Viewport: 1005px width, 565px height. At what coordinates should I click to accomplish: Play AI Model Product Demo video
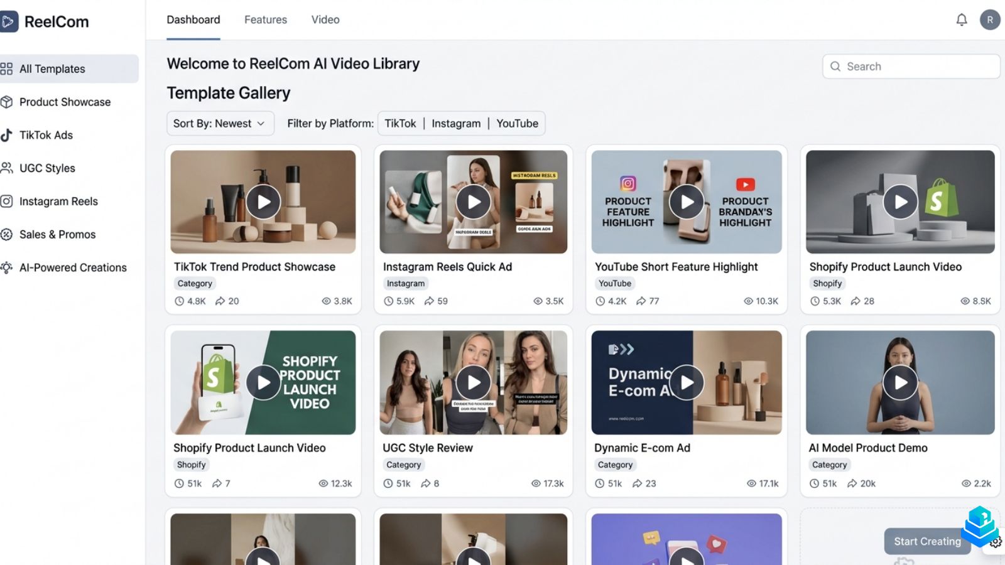(x=900, y=382)
